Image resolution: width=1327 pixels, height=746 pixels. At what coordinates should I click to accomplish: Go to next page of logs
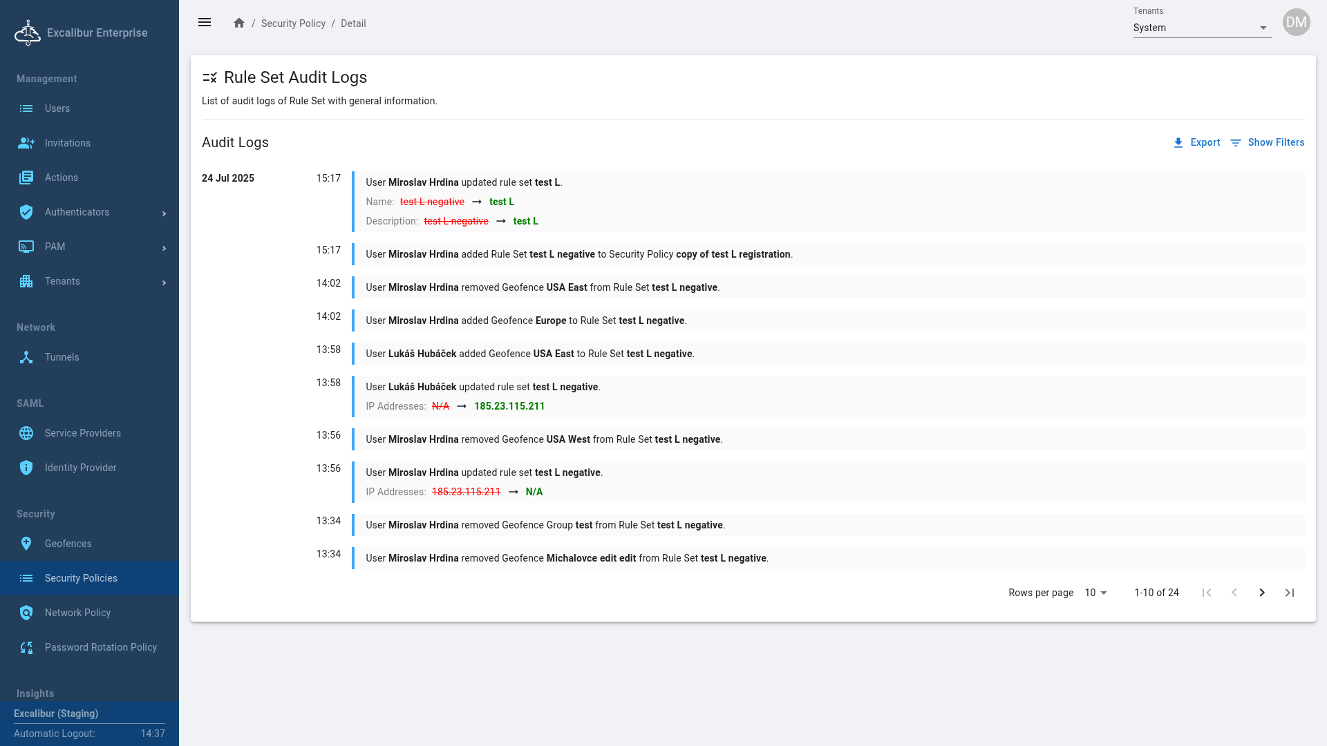[1262, 593]
